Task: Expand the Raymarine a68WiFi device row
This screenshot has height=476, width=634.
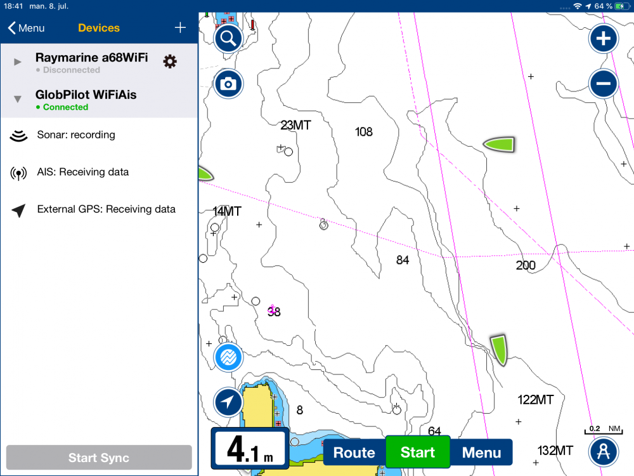Action: point(17,62)
